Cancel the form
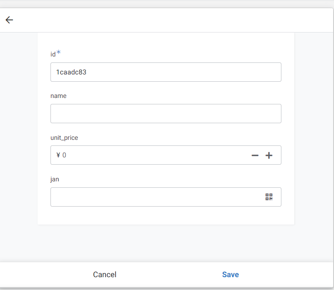This screenshot has width=334, height=290. tap(105, 275)
